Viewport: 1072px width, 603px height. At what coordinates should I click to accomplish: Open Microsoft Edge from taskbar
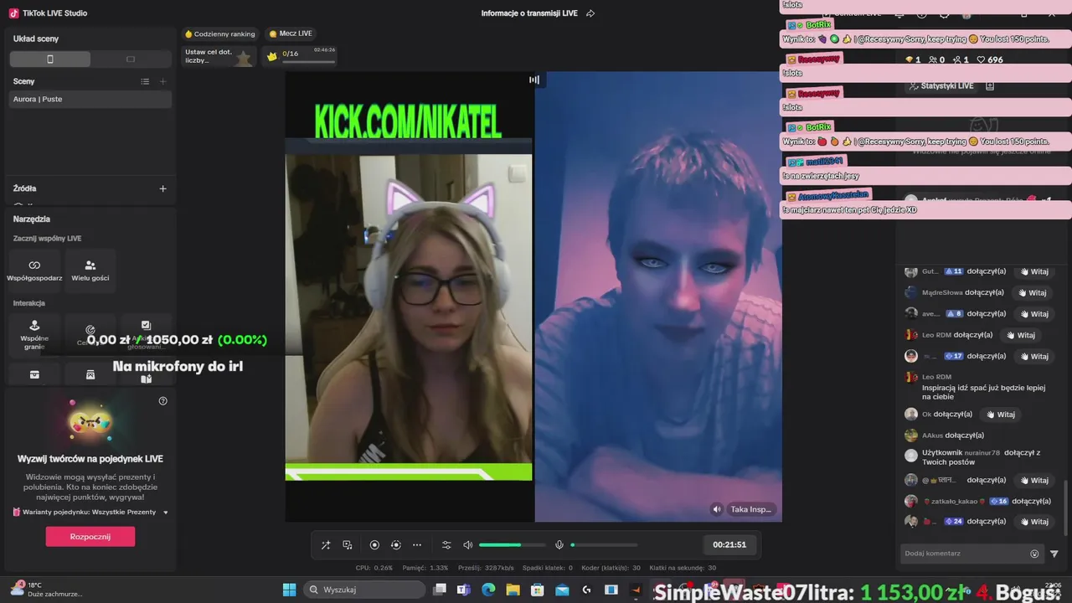tap(488, 590)
